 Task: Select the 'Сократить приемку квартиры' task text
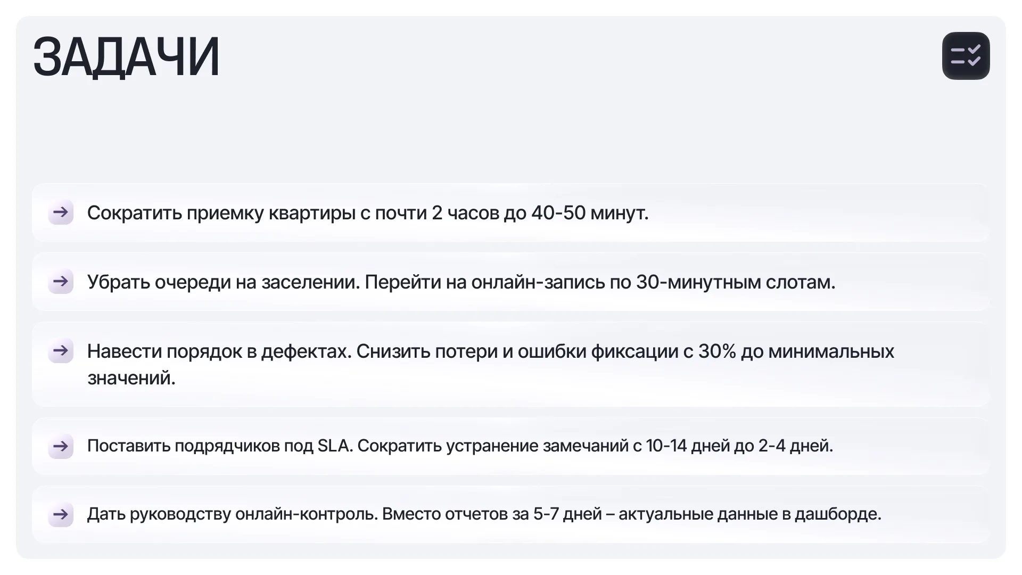(x=368, y=213)
